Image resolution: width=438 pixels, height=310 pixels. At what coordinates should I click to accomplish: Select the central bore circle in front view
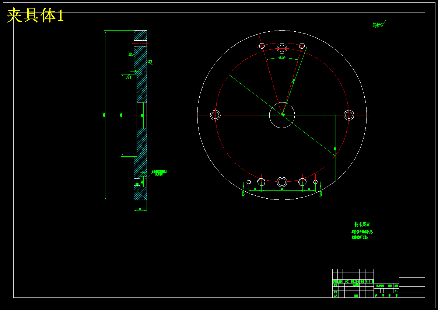282,115
